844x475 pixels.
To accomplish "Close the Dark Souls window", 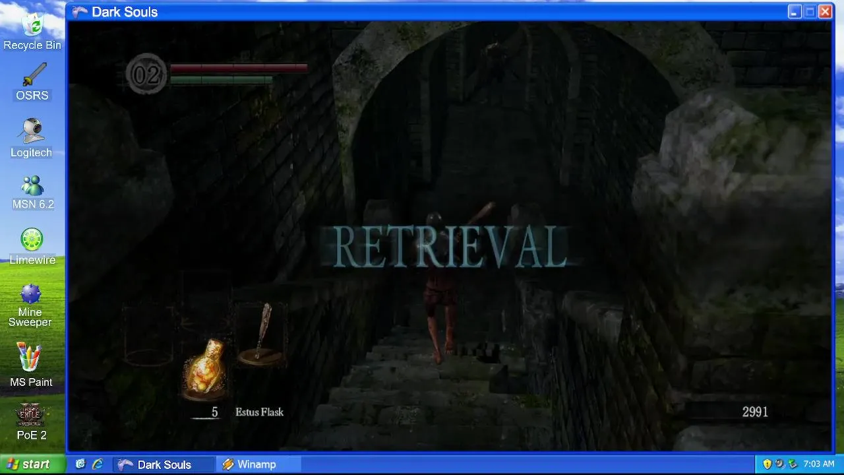I will (826, 12).
